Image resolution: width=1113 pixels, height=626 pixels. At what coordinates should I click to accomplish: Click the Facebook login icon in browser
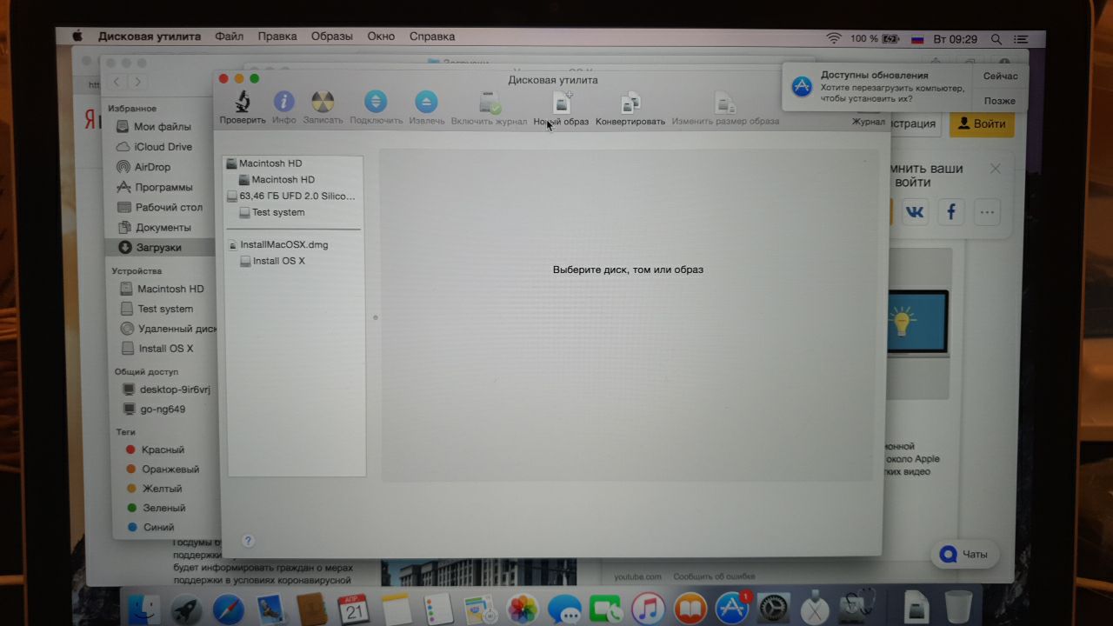pyautogui.click(x=951, y=211)
